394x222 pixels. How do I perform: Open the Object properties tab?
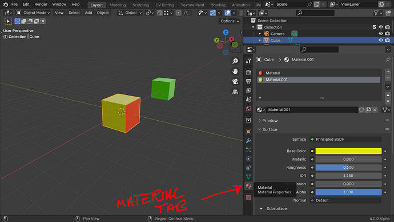tap(248, 132)
